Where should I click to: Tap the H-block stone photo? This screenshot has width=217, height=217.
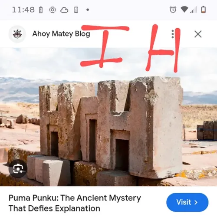pos(108,117)
